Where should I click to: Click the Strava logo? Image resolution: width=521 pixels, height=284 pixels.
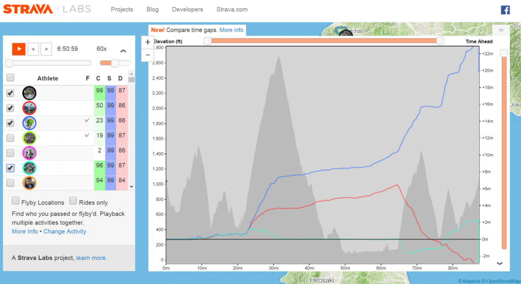(28, 9)
